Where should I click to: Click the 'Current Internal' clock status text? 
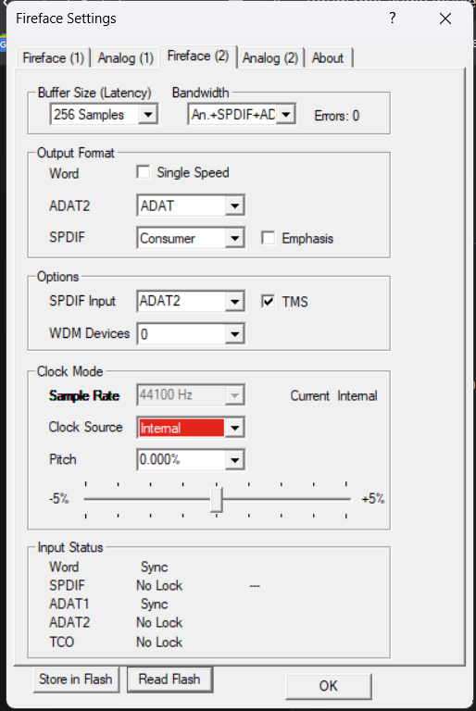click(x=333, y=396)
